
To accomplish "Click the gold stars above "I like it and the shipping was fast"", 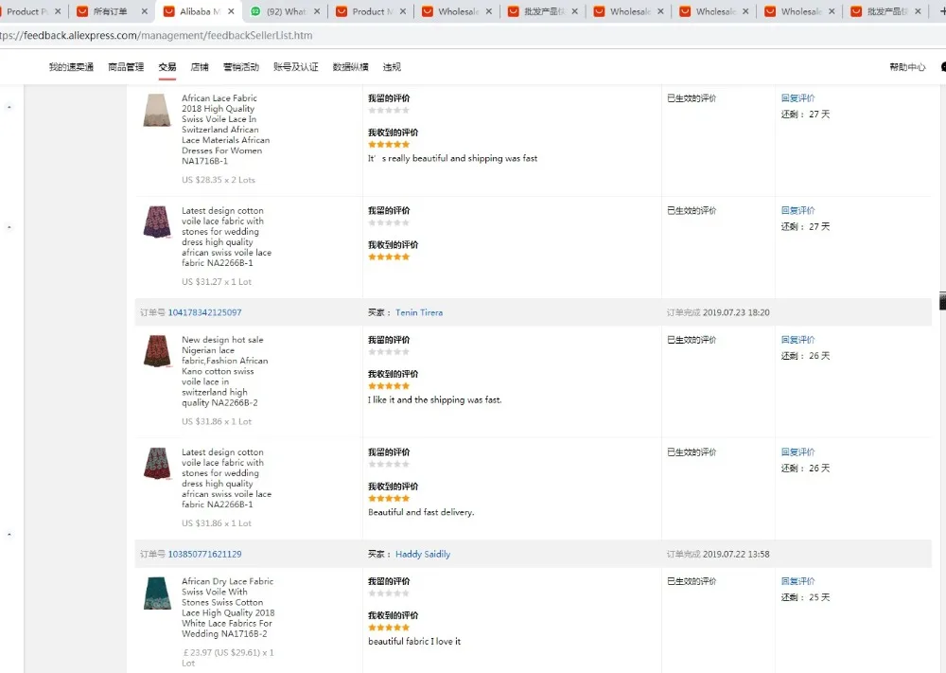I will (x=389, y=385).
